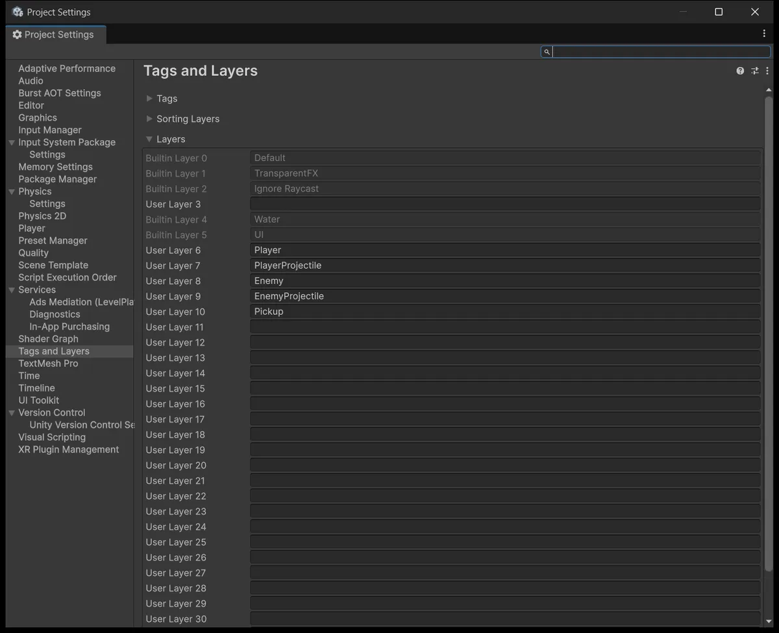
Task: Open Graphics settings
Action: [38, 118]
